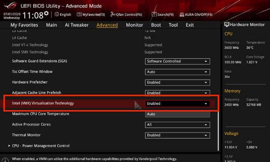Switch to Monitor tab

coord(134,25)
